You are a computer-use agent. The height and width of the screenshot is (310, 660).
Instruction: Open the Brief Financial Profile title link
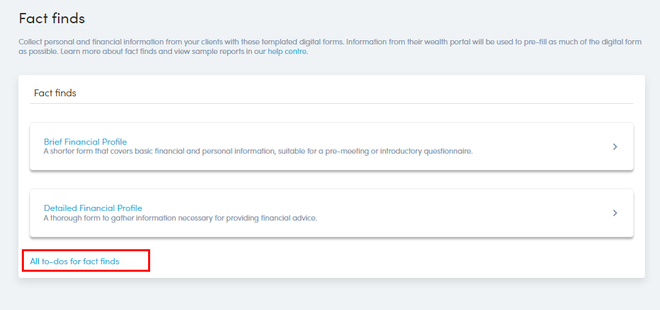pos(85,141)
